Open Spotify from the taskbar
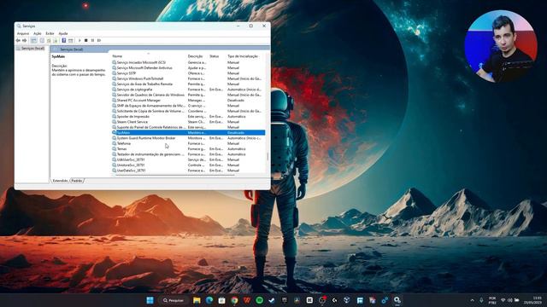547x307 pixels. pos(259,300)
